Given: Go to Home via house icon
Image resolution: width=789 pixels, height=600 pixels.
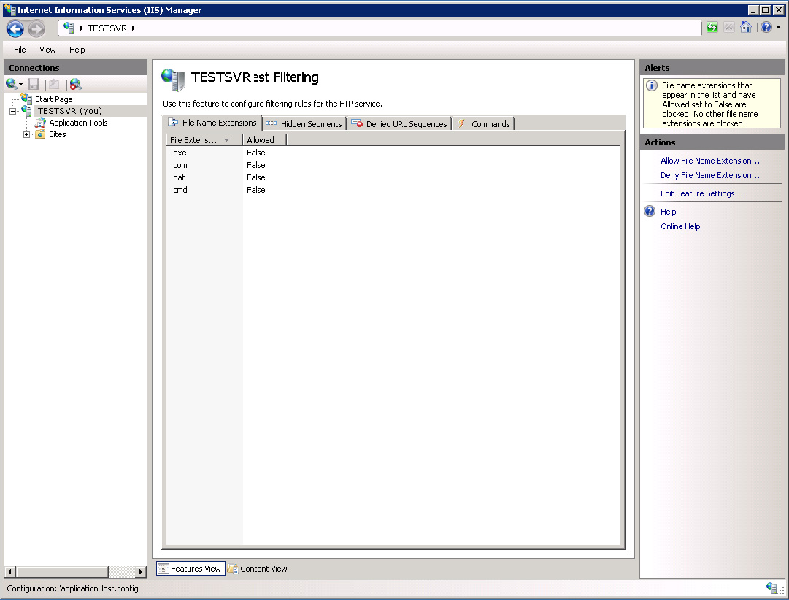Looking at the screenshot, I should point(746,28).
